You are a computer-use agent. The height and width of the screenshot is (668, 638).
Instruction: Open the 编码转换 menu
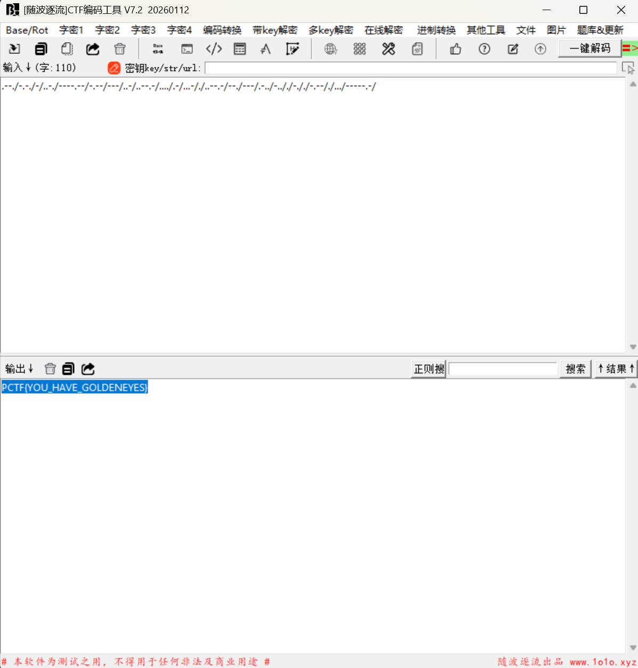[222, 30]
